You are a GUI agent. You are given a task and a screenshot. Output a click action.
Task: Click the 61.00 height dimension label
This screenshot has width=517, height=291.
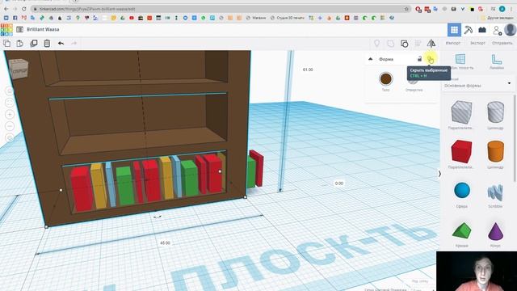[x=308, y=70]
